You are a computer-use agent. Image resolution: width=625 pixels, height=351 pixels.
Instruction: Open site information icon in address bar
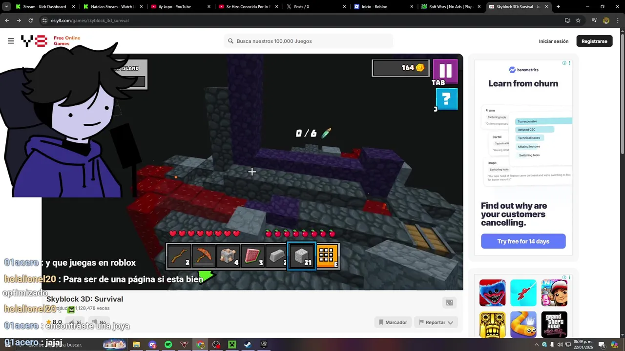point(44,20)
